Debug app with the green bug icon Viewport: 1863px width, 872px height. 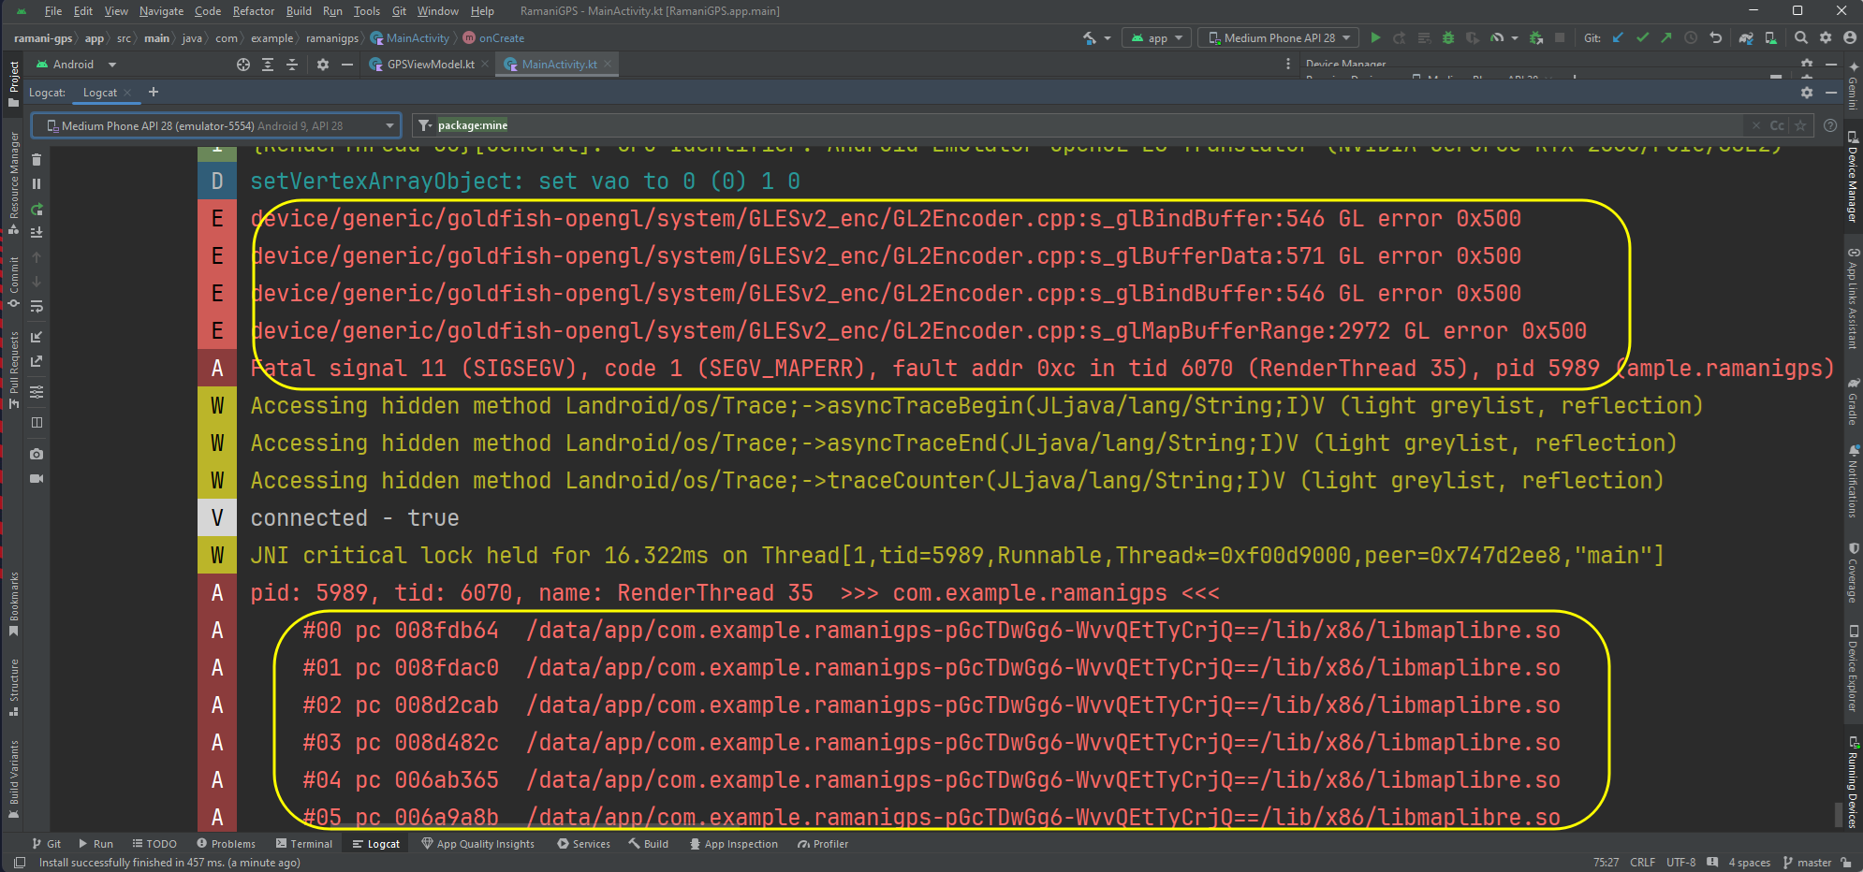tap(1448, 37)
